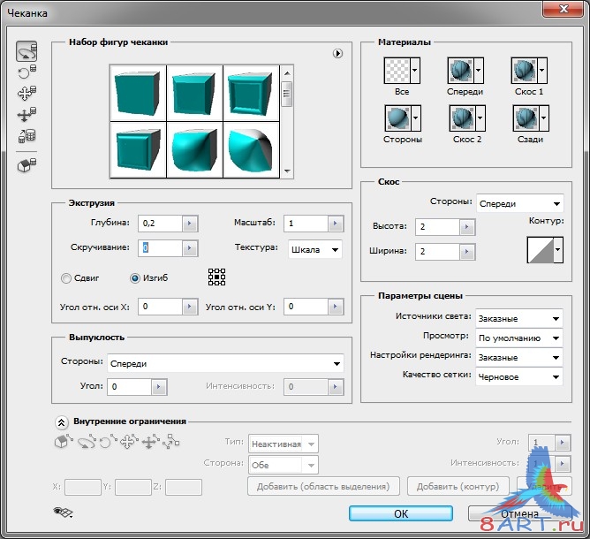Screen dimensions: 590x539
Task: Click the presets list scroll down arrow
Action: point(287,171)
